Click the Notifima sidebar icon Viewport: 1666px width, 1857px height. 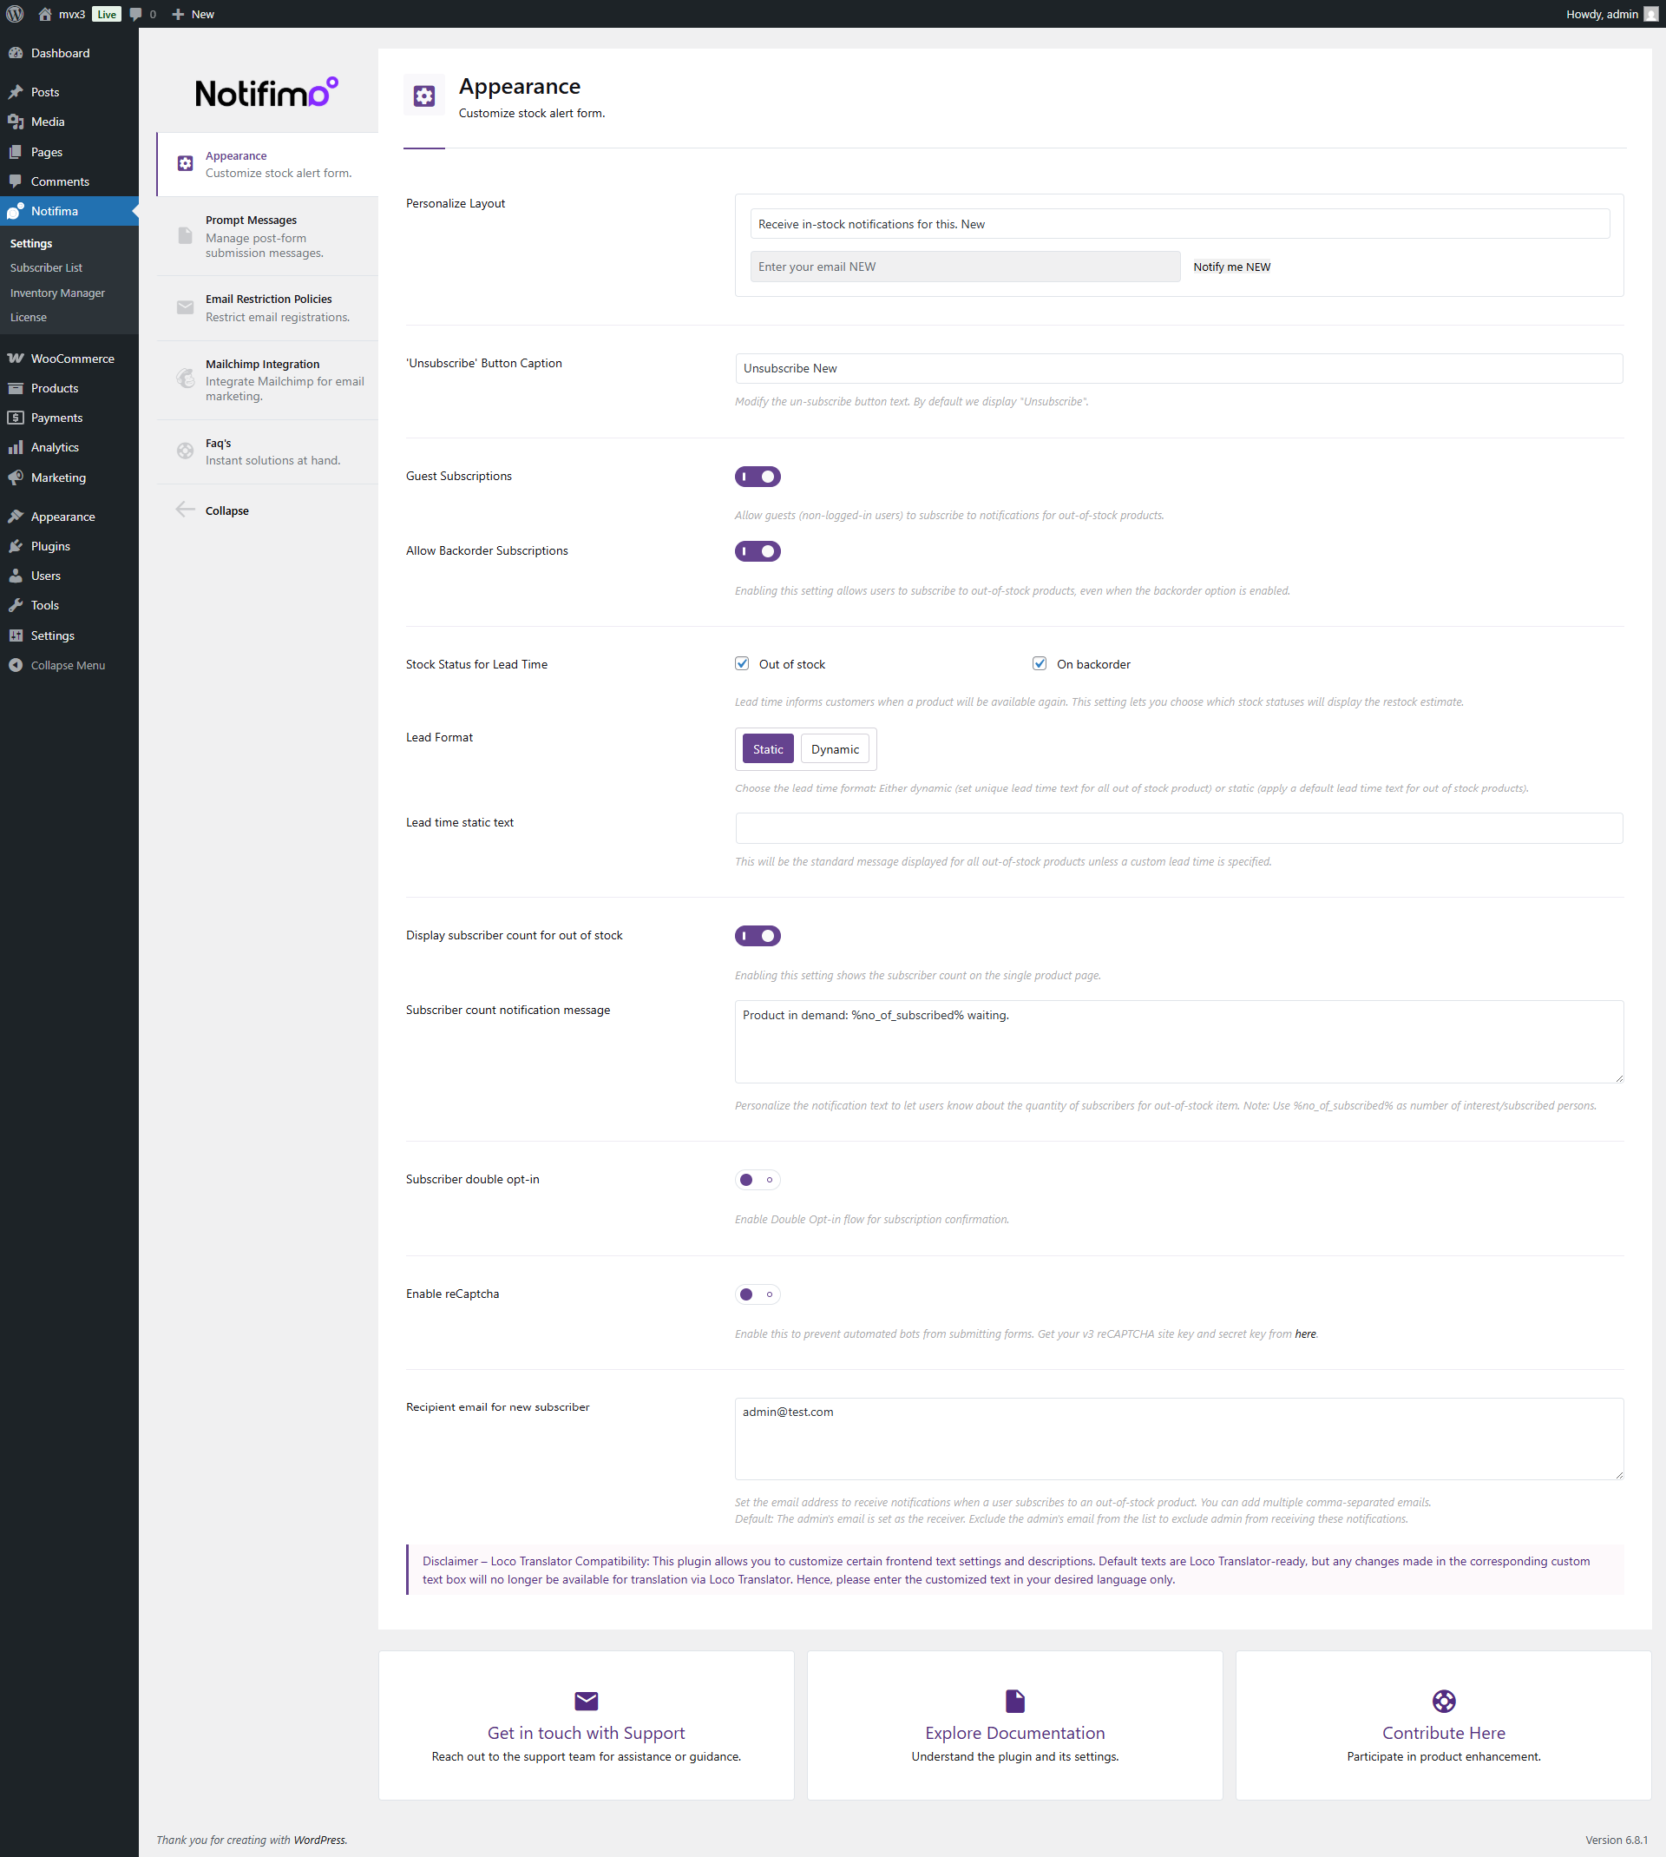pyautogui.click(x=16, y=211)
